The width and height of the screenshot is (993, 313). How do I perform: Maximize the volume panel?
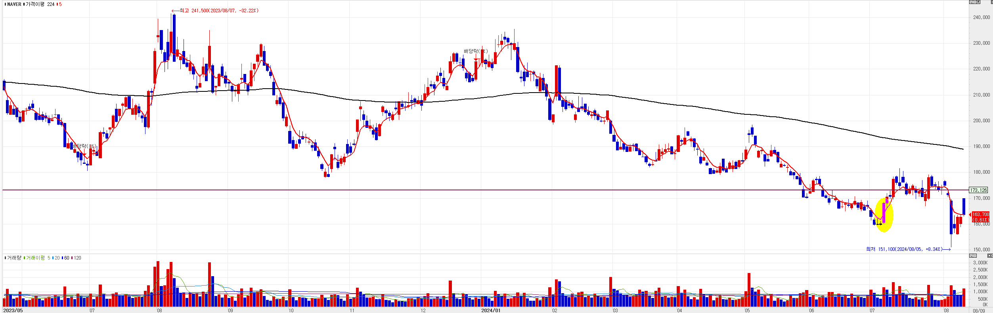(989, 256)
